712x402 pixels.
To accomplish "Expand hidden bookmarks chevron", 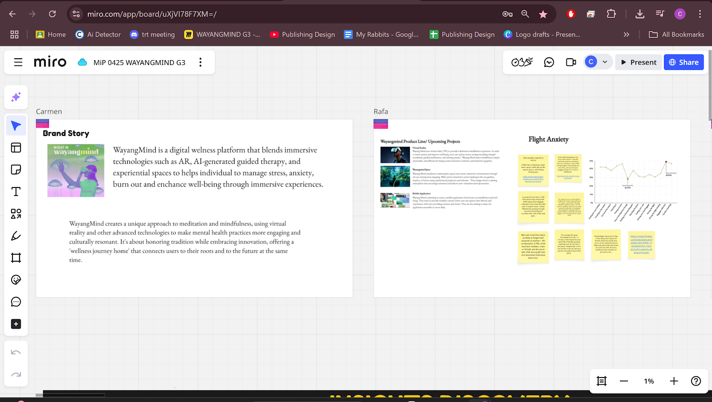I will point(627,35).
